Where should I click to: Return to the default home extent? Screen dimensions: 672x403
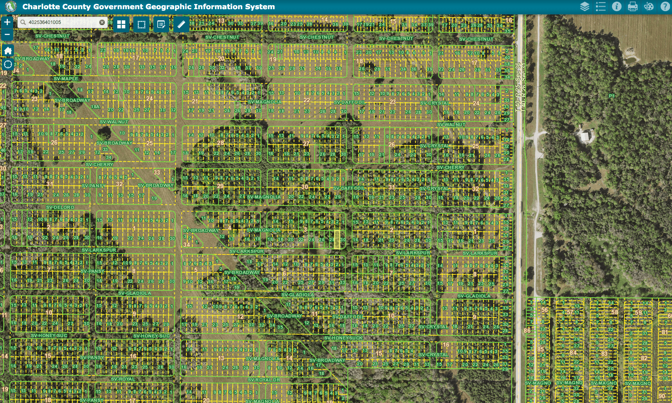[8, 51]
